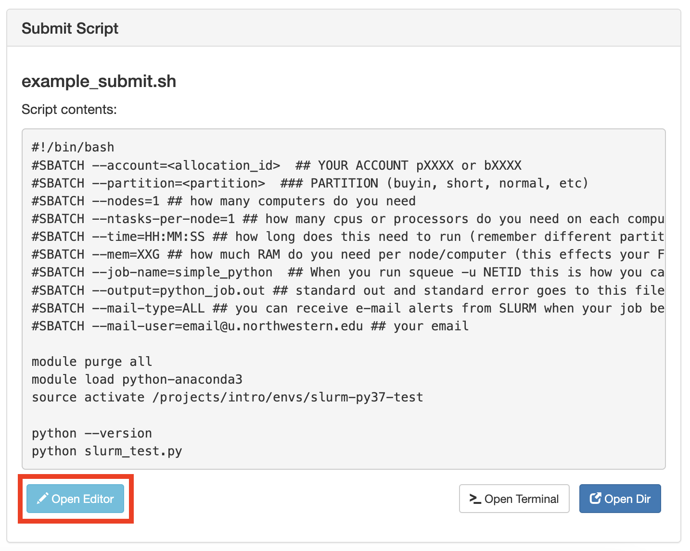Select the #!/bin/bash line in the script
Image resolution: width=690 pixels, height=551 pixels.
pyautogui.click(x=72, y=147)
